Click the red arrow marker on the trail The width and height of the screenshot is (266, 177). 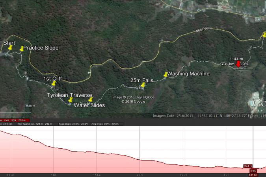point(238,65)
